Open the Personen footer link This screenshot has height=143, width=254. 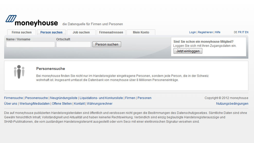tap(144, 98)
